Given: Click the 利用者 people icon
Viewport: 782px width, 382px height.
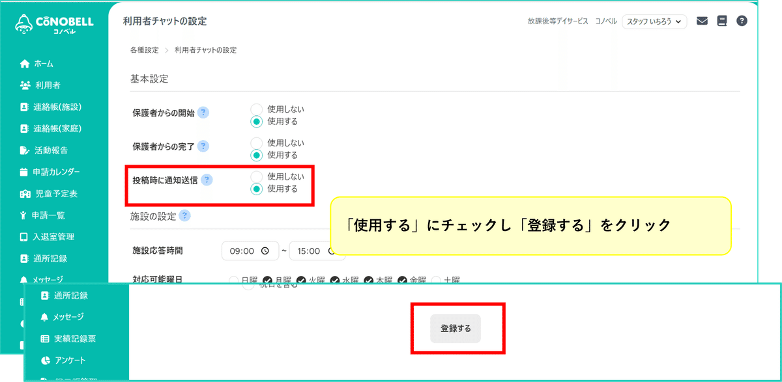Looking at the screenshot, I should click(25, 85).
